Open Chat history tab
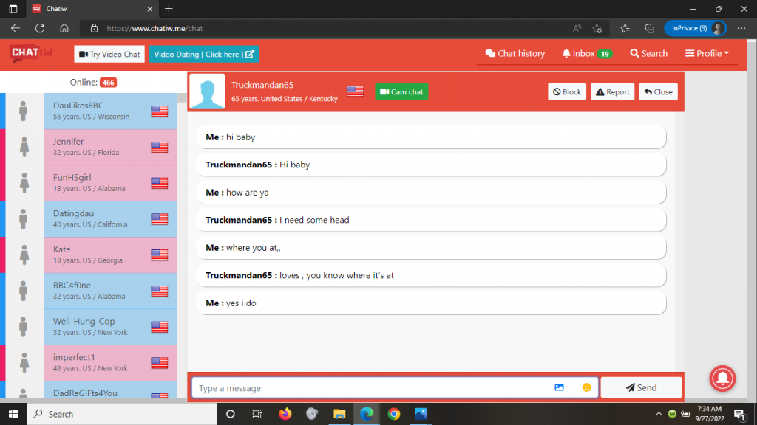The width and height of the screenshot is (757, 425). (x=515, y=53)
